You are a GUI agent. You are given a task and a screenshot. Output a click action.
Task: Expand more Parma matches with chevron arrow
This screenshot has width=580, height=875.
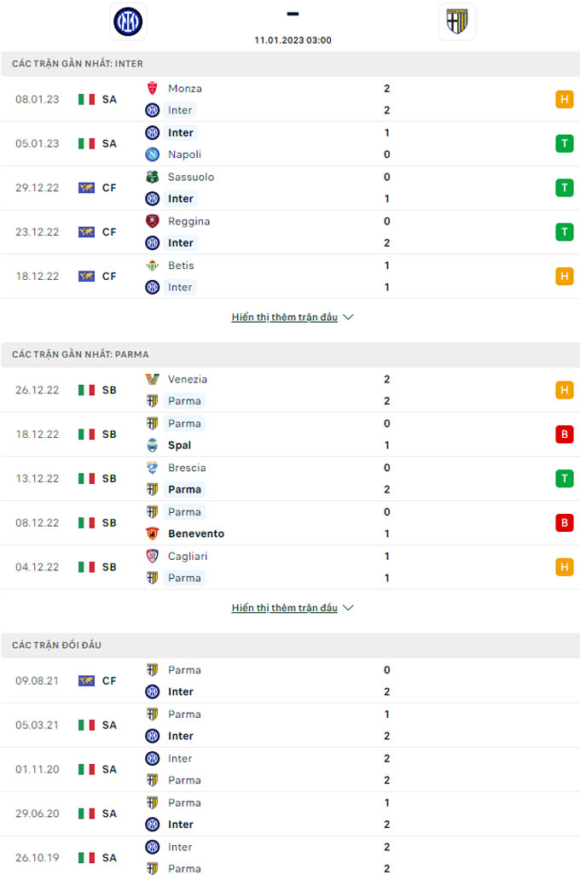tap(349, 608)
